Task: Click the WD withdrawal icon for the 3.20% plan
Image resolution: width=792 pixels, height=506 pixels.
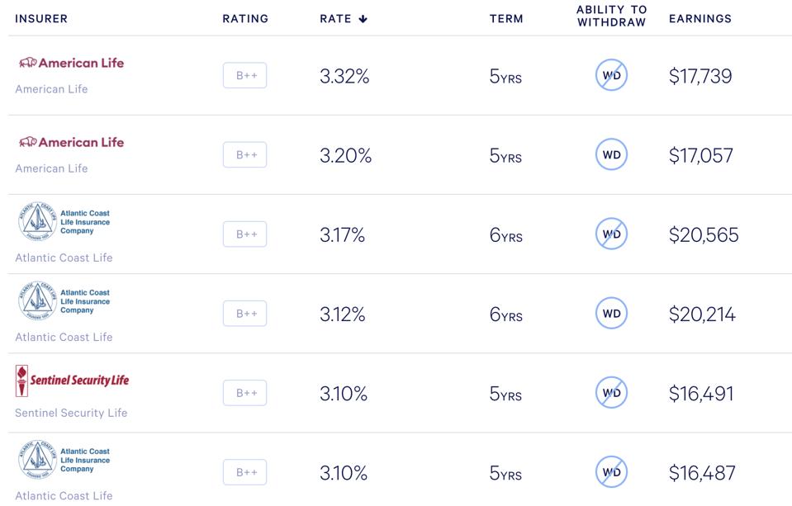Action: (x=611, y=154)
